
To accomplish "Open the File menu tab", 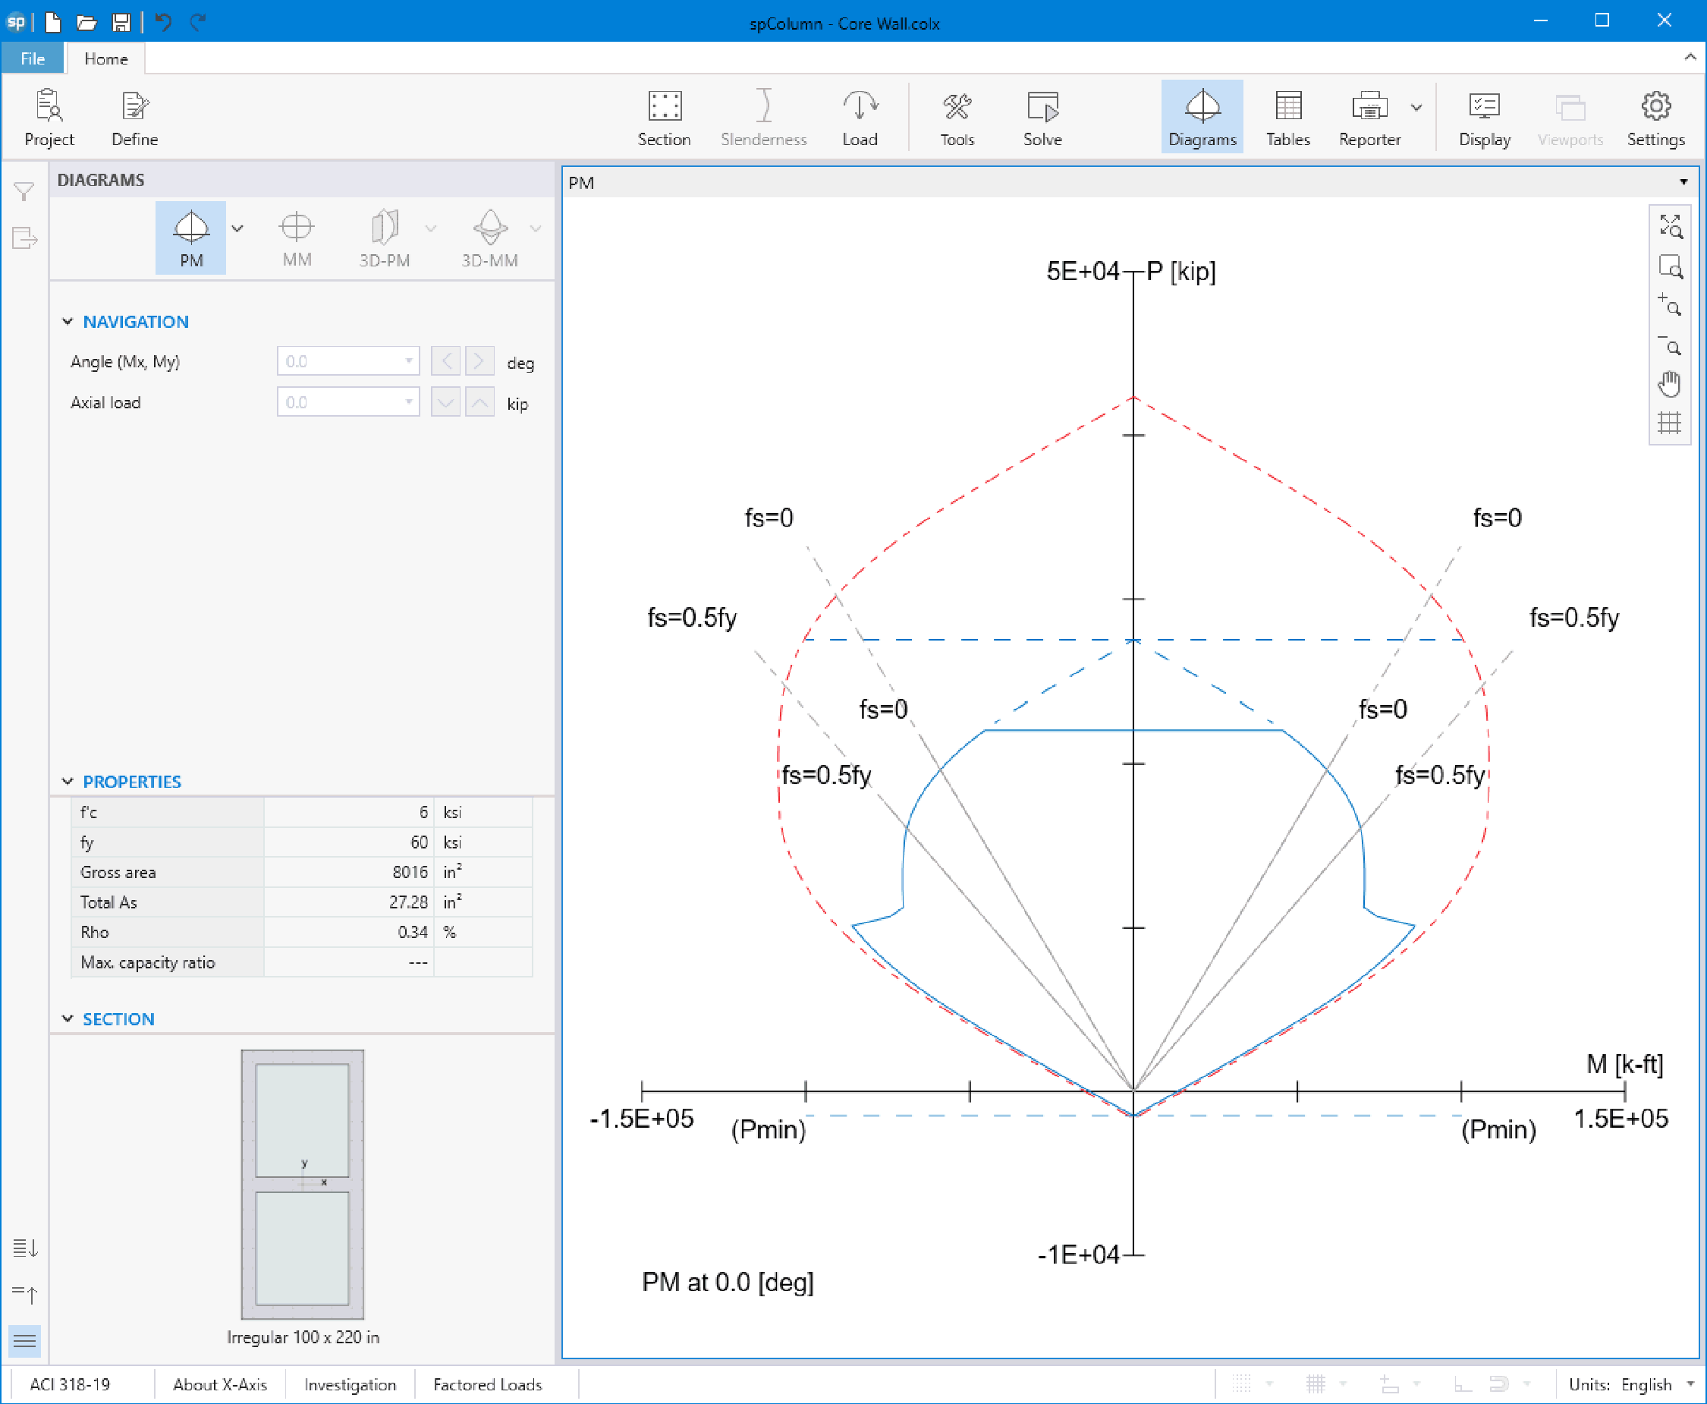I will (x=33, y=59).
